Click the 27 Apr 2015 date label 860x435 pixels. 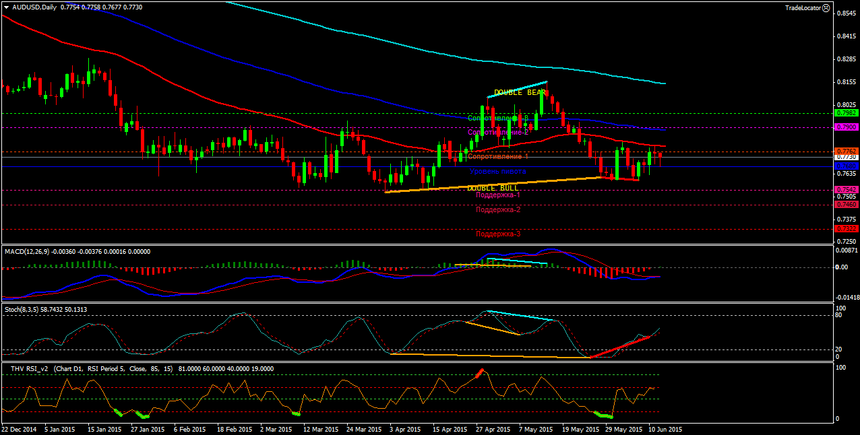(x=493, y=429)
